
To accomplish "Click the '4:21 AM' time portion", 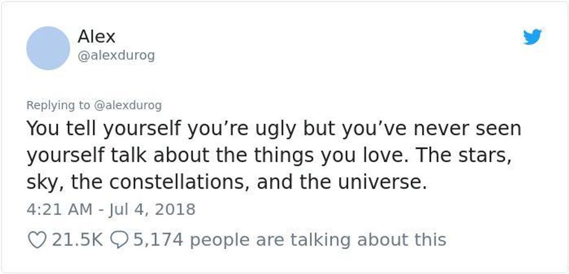I will pos(59,210).
